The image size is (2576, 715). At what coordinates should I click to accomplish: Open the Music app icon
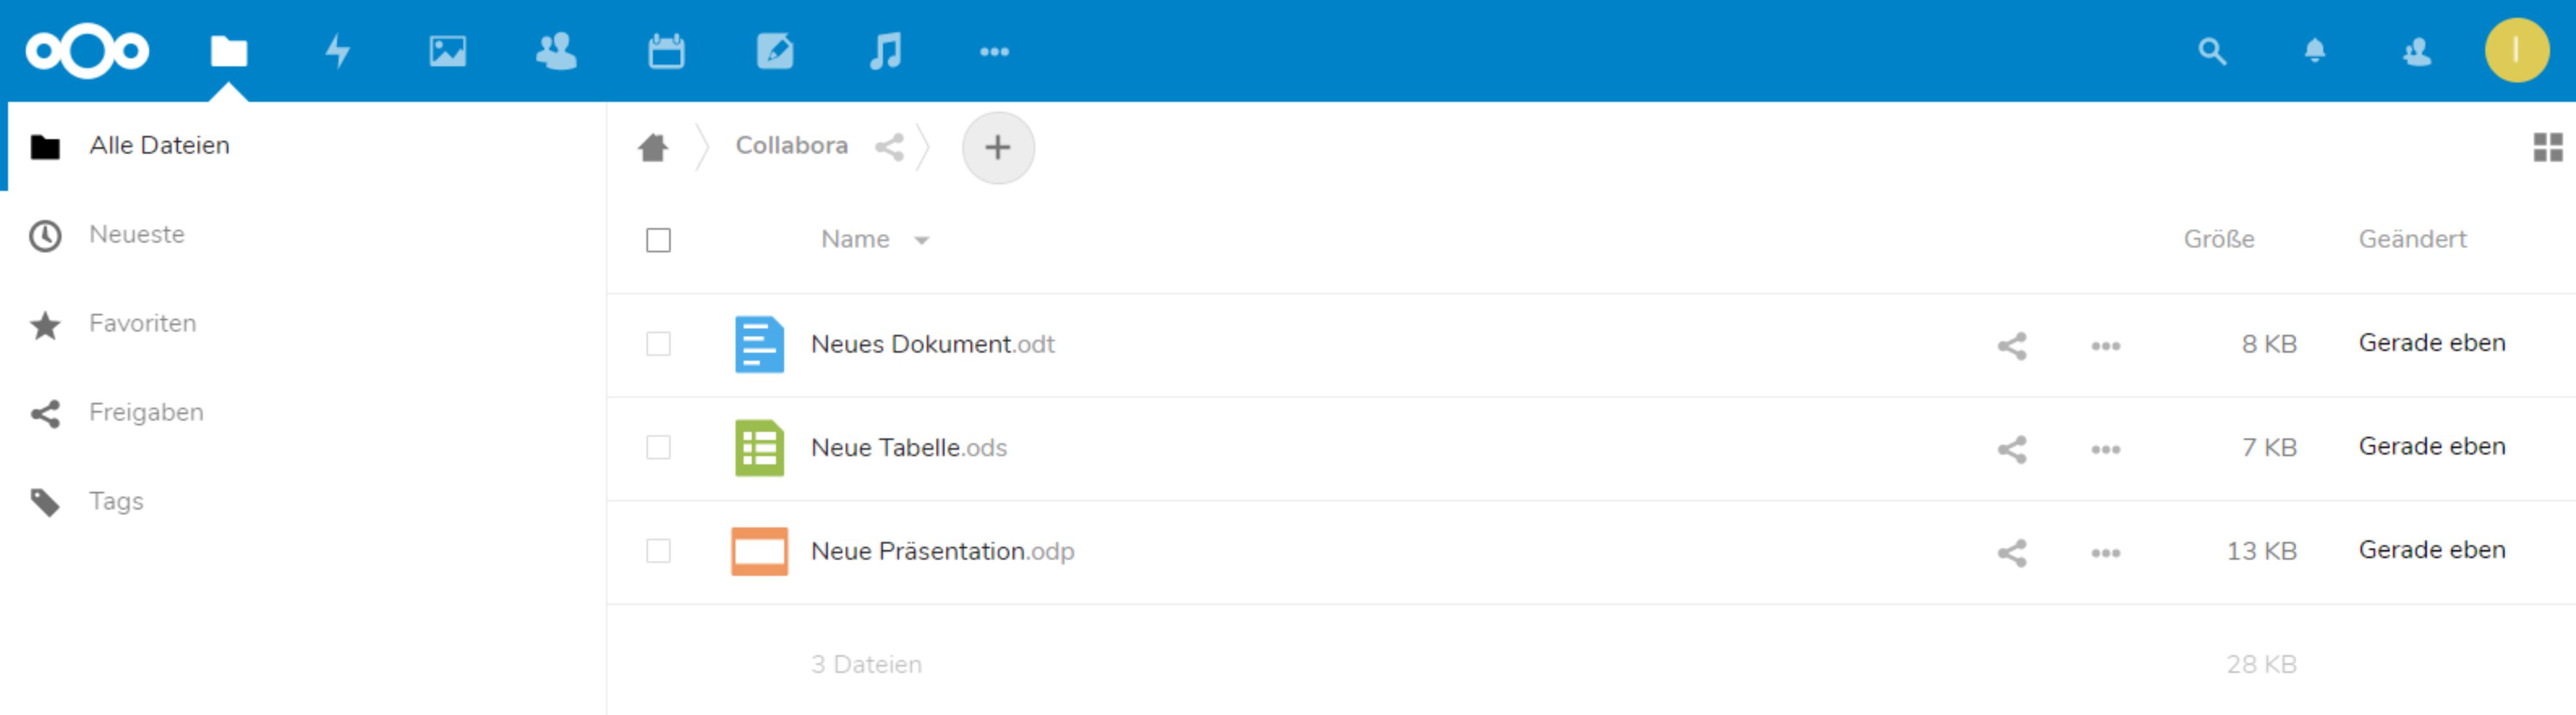885,51
